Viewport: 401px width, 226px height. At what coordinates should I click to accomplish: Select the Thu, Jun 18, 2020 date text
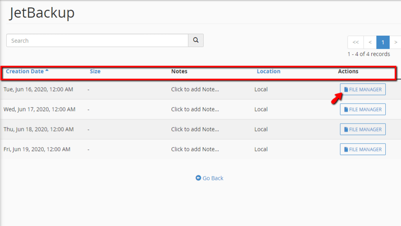click(39, 129)
